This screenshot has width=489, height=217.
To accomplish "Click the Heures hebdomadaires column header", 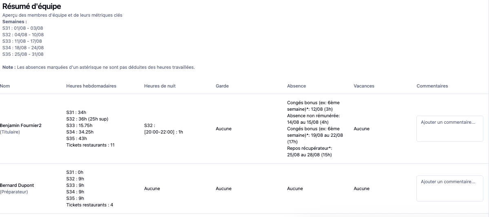I will 91,86.
